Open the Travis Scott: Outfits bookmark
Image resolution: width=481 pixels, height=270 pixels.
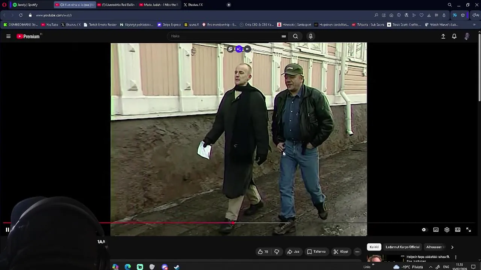404,25
